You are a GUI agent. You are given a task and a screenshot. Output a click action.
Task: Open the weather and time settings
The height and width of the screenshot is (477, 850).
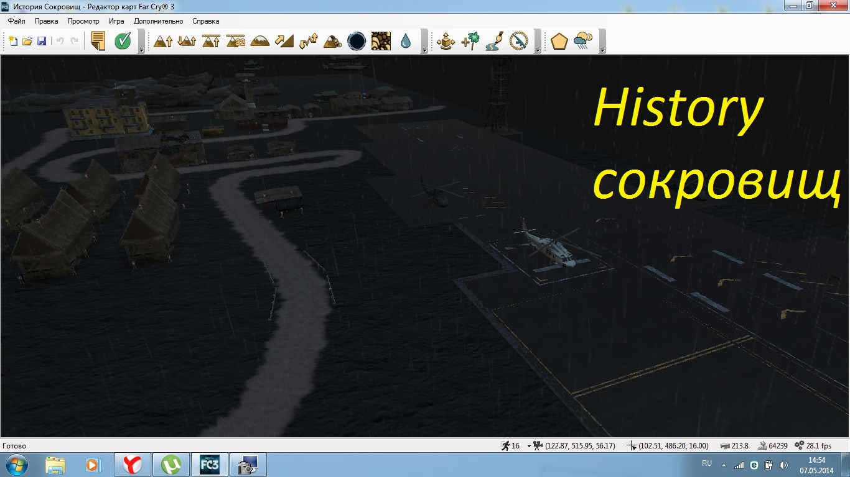coord(584,41)
